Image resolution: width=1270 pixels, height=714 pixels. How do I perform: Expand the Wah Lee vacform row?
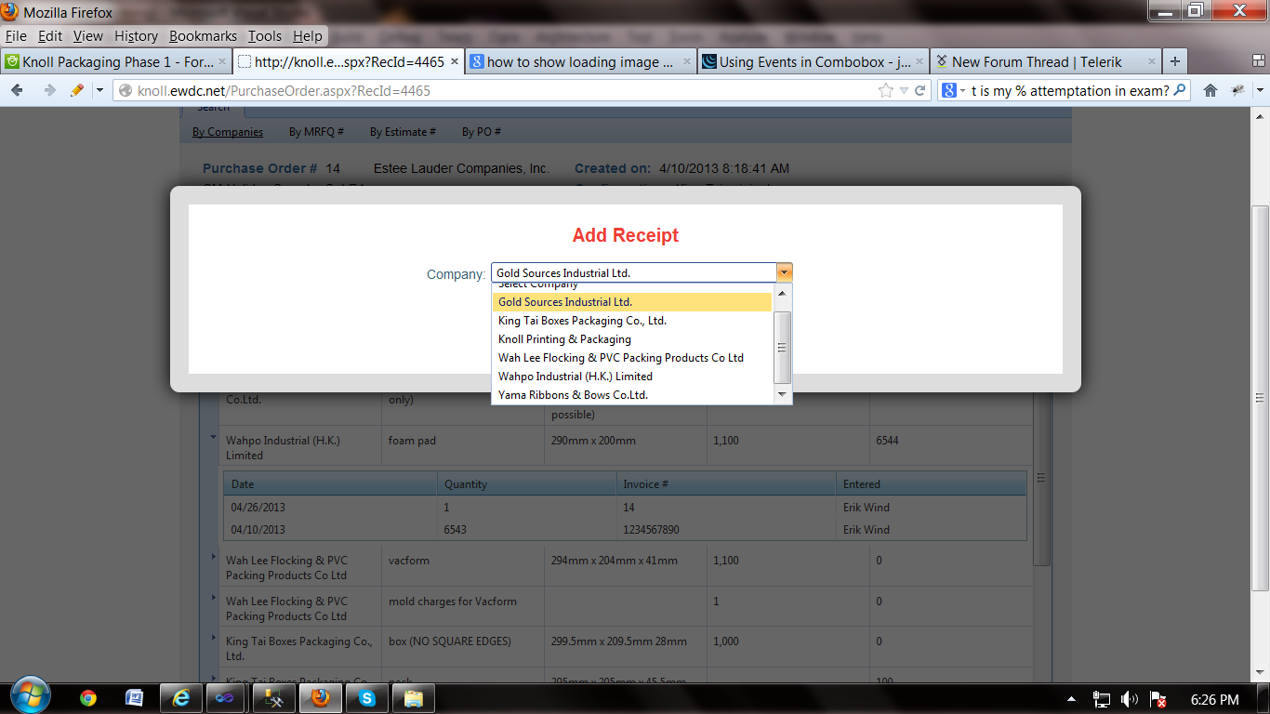tap(213, 556)
